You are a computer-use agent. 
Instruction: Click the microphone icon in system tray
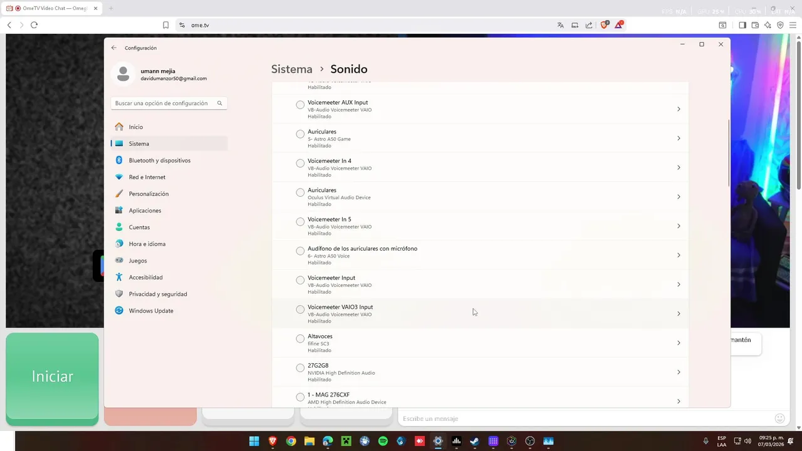[x=706, y=441]
